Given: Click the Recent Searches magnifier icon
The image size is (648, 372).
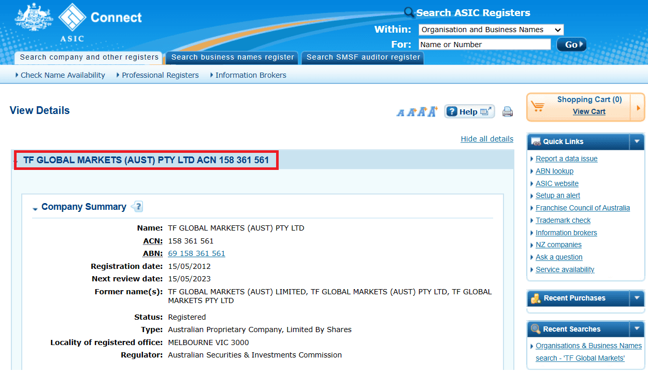Looking at the screenshot, I should [536, 329].
